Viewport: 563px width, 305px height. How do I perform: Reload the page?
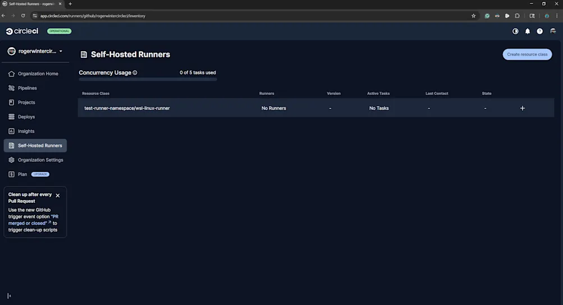(23, 16)
